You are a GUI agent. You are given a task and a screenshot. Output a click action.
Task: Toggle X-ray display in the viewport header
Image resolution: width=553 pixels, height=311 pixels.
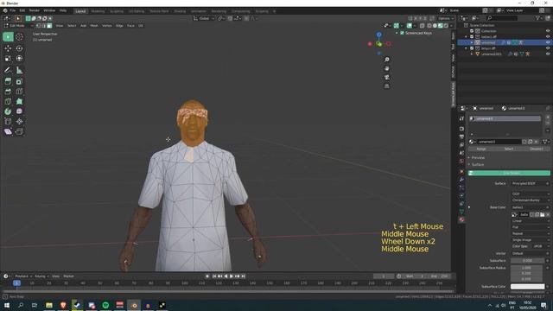coord(423,26)
